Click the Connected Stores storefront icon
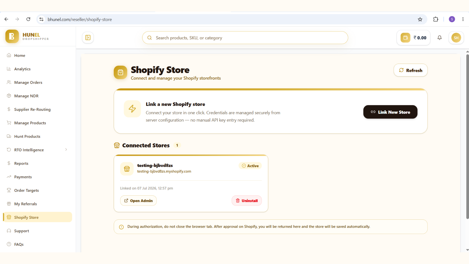This screenshot has height=264, width=469. [x=117, y=145]
